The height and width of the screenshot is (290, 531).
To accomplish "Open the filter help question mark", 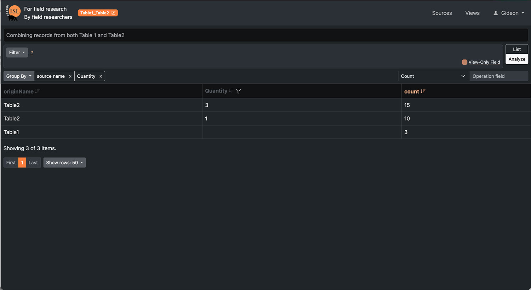I will click(32, 53).
